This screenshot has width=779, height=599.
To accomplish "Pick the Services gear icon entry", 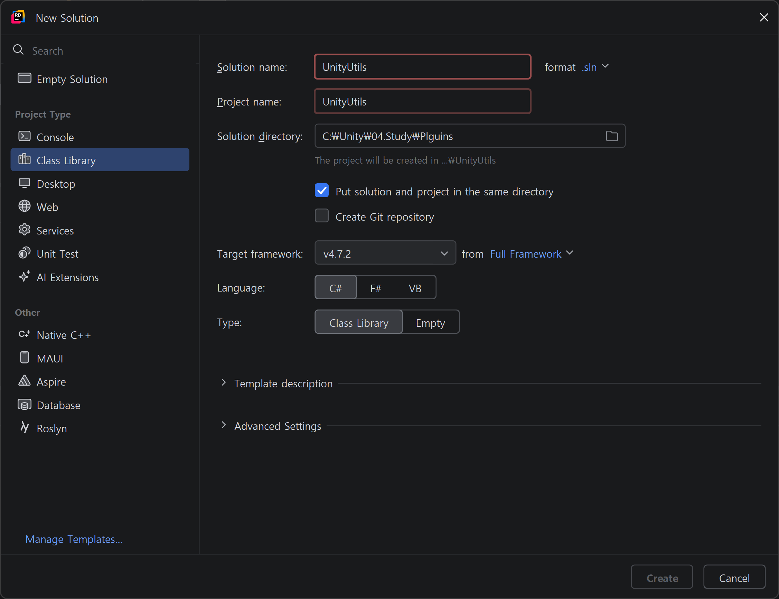I will [x=24, y=230].
